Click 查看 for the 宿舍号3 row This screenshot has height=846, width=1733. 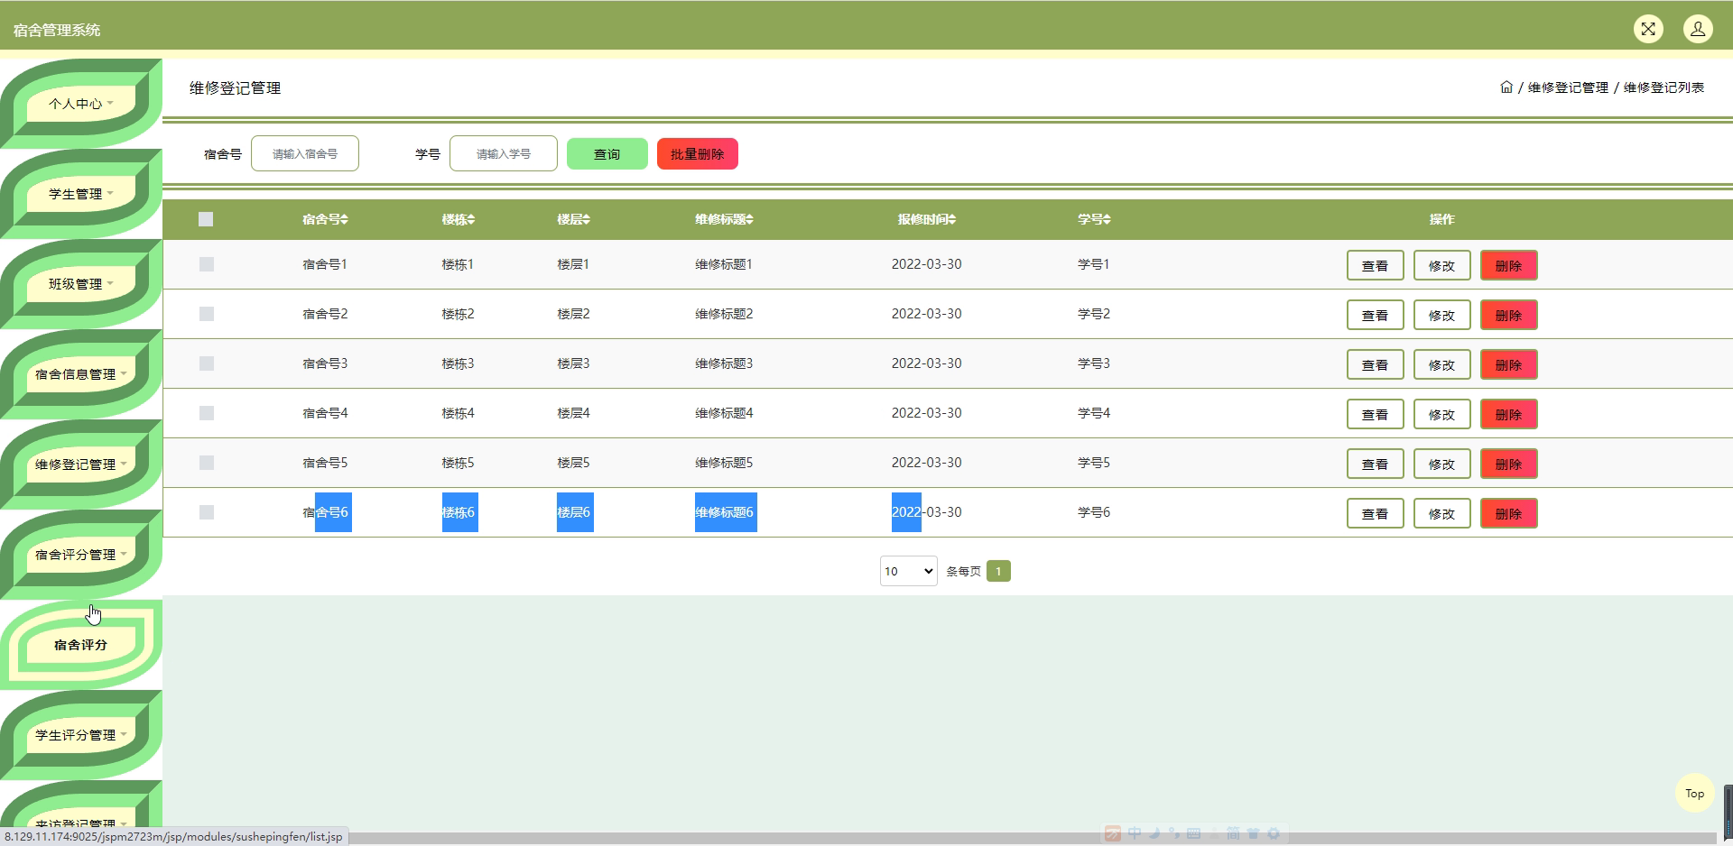[x=1376, y=364]
